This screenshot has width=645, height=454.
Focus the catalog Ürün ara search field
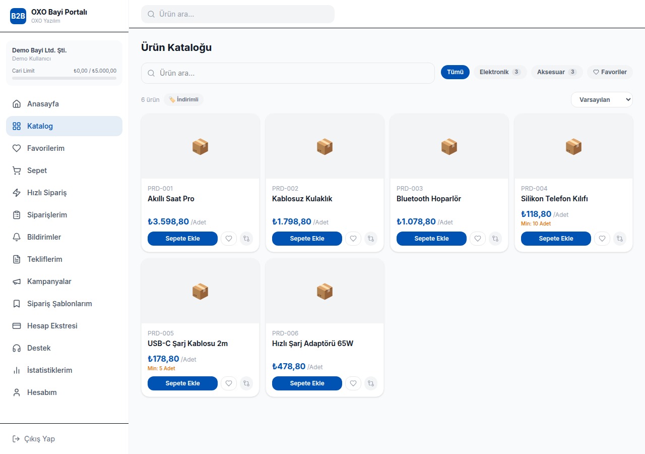(288, 73)
